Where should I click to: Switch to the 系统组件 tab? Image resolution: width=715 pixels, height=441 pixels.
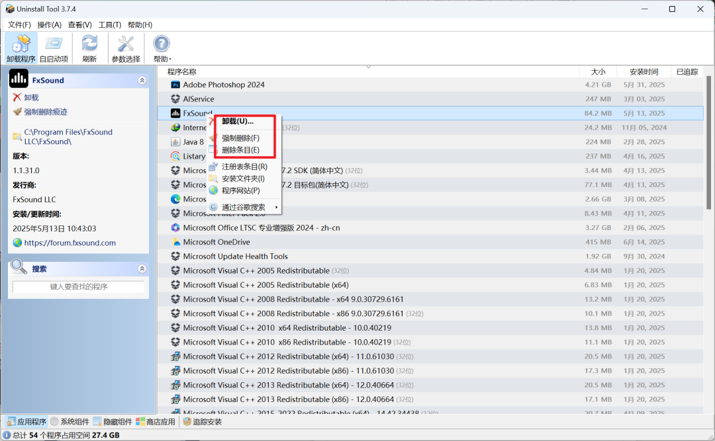pyautogui.click(x=70, y=422)
